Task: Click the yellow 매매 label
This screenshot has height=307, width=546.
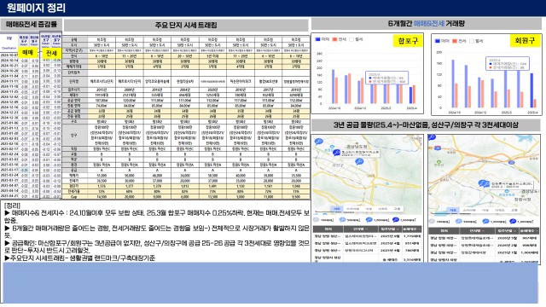Action: pos(27,53)
